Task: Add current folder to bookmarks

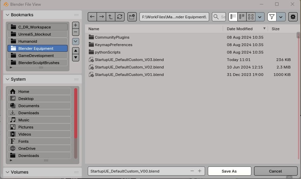Action: (x=76, y=25)
